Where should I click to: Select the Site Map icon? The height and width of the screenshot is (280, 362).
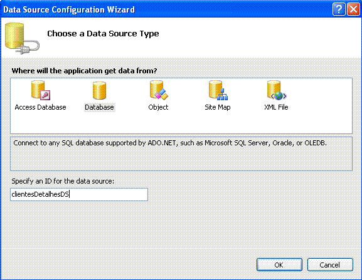(x=218, y=90)
